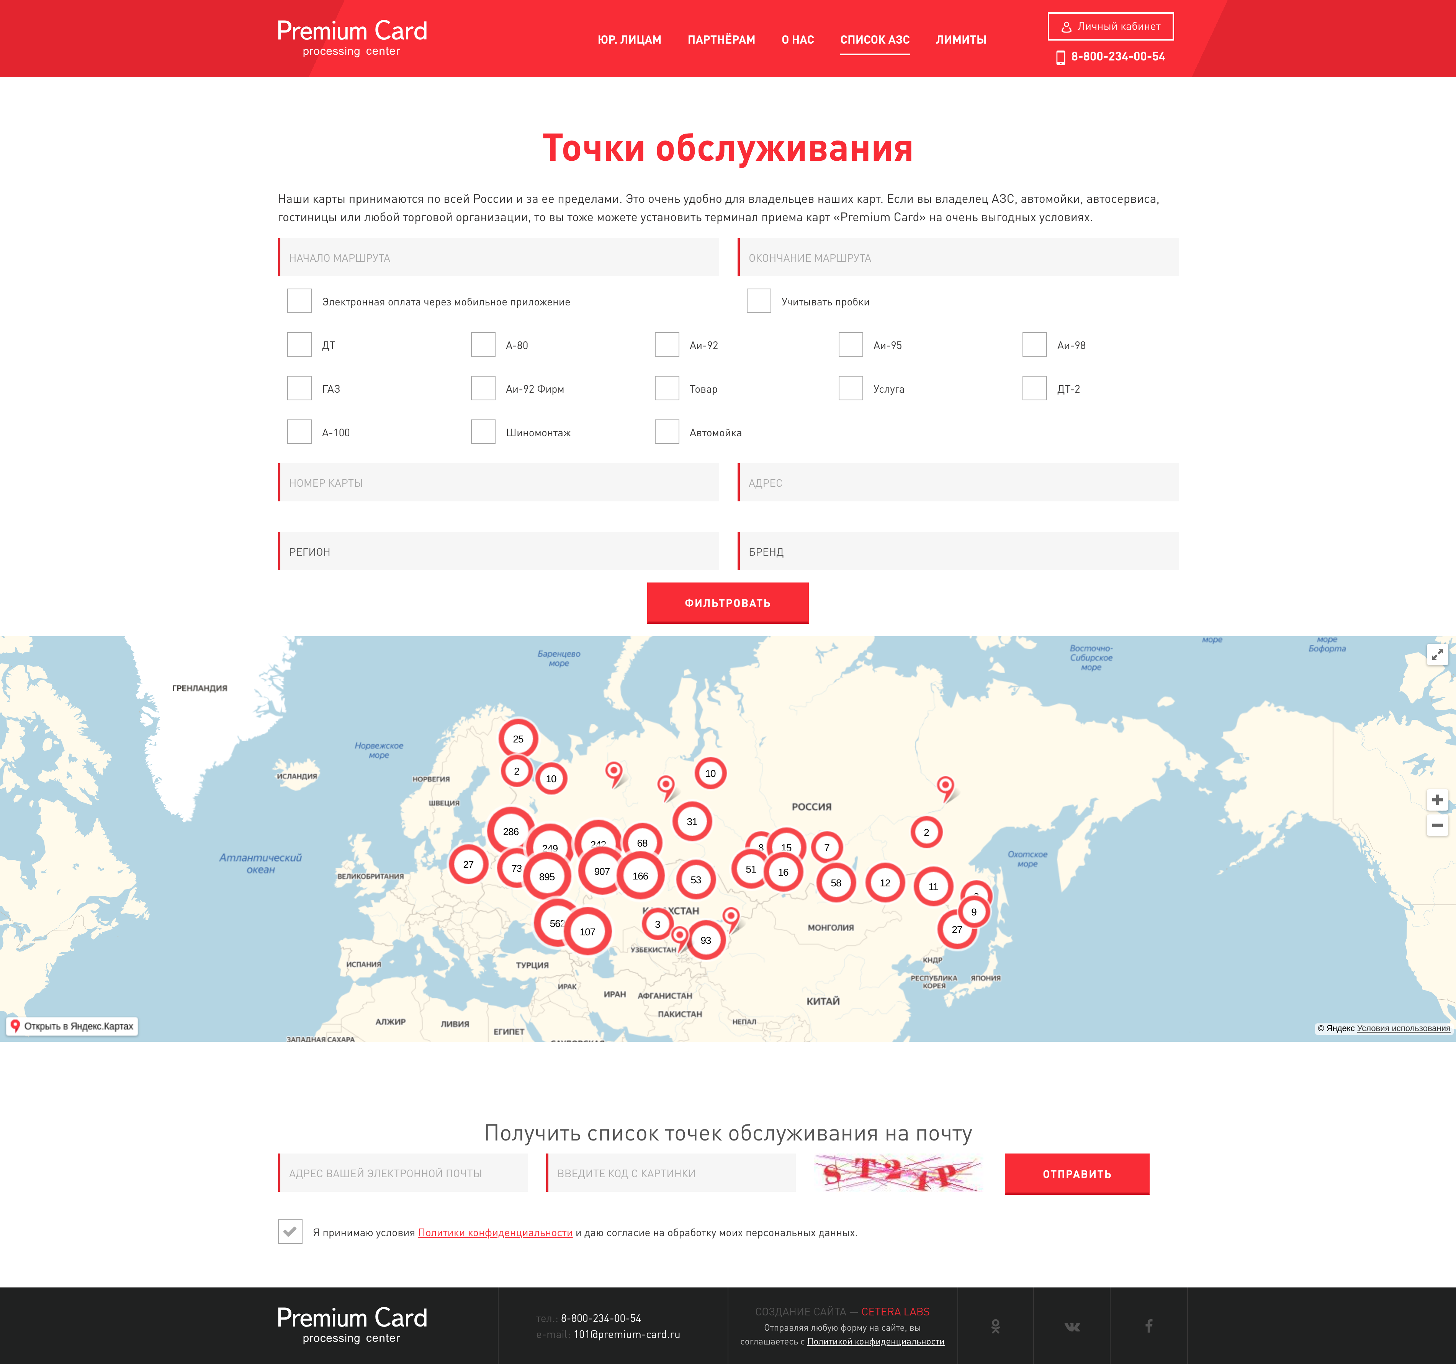Check Учитывать пробки option

[758, 301]
